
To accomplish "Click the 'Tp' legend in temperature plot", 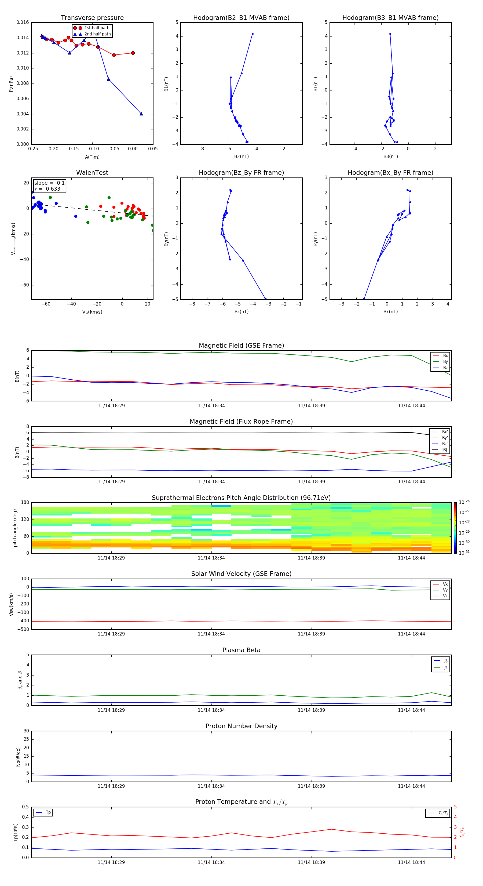I will tap(43, 812).
